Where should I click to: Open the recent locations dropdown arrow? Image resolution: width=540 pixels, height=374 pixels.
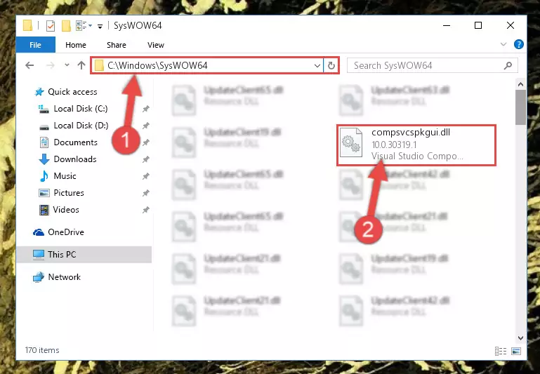(x=67, y=65)
